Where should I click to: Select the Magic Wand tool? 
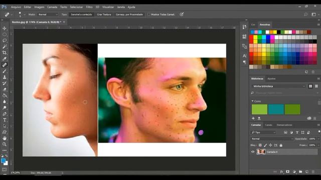click(5, 46)
